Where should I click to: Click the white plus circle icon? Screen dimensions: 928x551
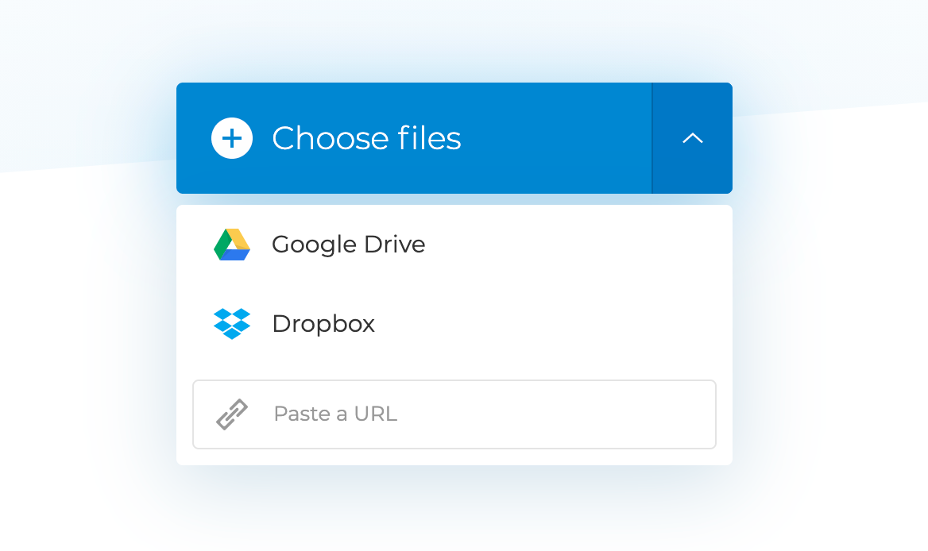(x=232, y=139)
